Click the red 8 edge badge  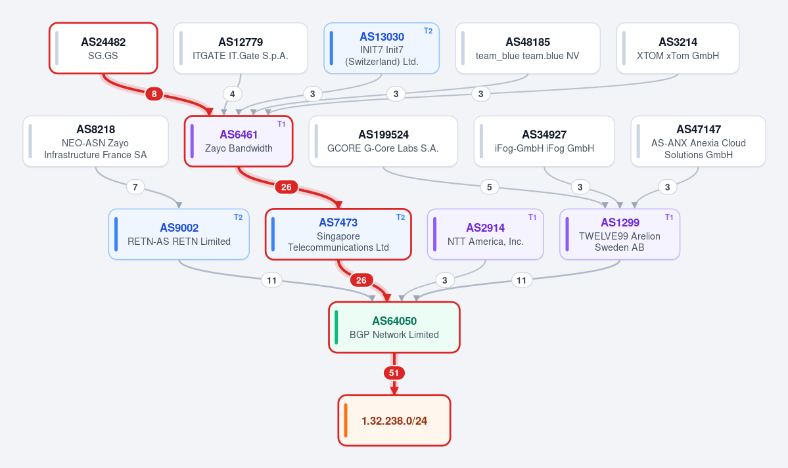[x=154, y=94]
